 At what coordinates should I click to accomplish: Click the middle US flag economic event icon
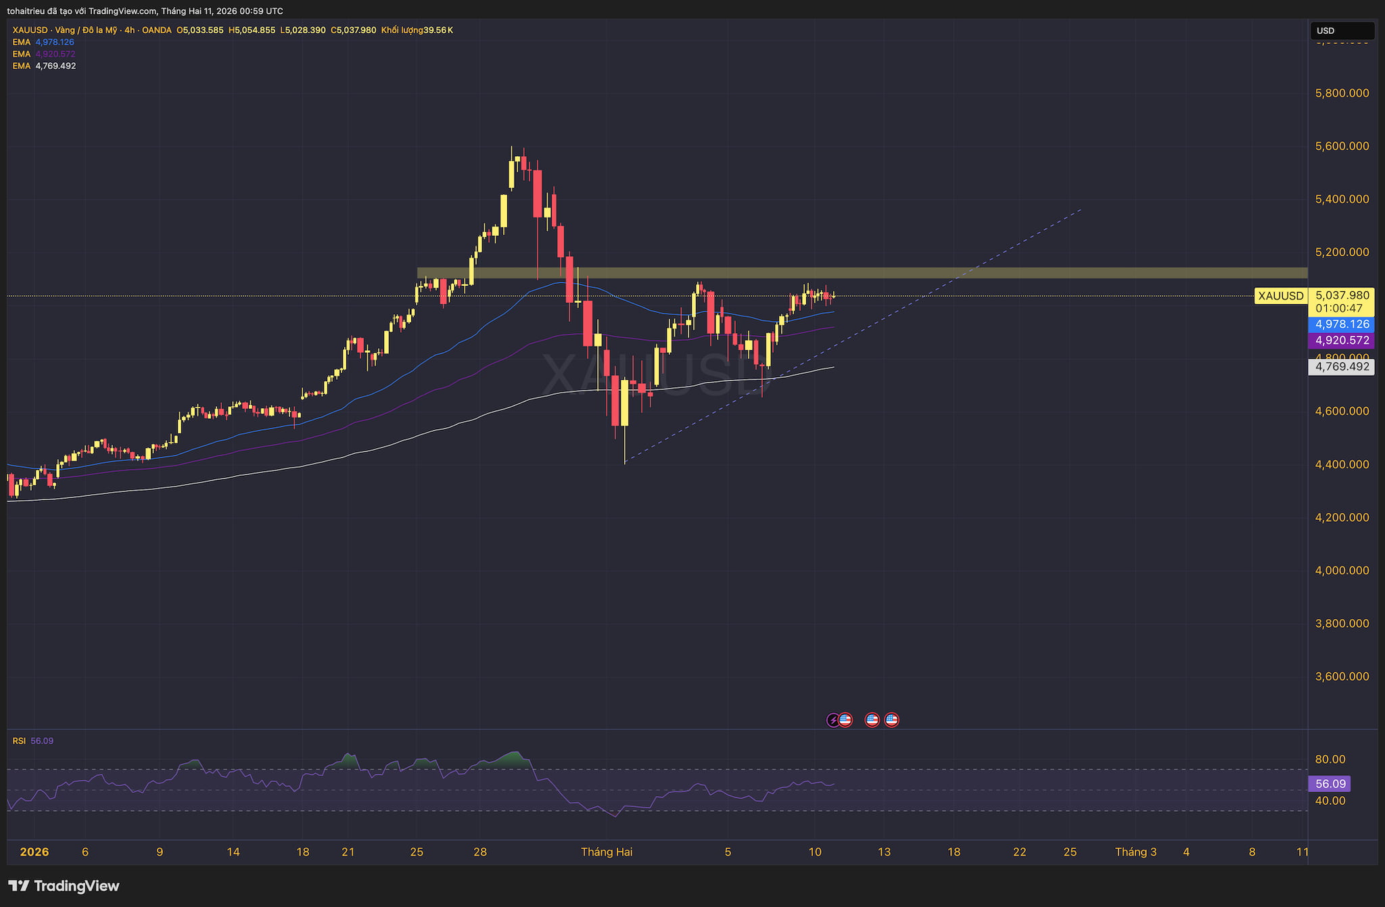(x=872, y=720)
